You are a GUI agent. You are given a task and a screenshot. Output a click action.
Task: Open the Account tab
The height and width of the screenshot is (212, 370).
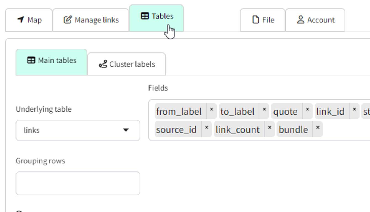click(x=315, y=20)
